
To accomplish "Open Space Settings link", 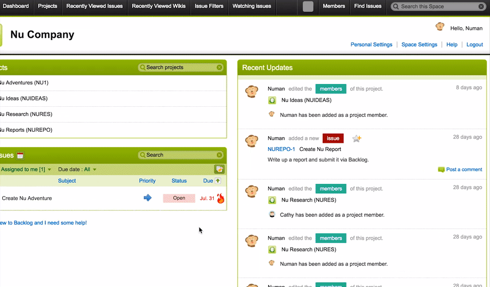I will click(419, 45).
